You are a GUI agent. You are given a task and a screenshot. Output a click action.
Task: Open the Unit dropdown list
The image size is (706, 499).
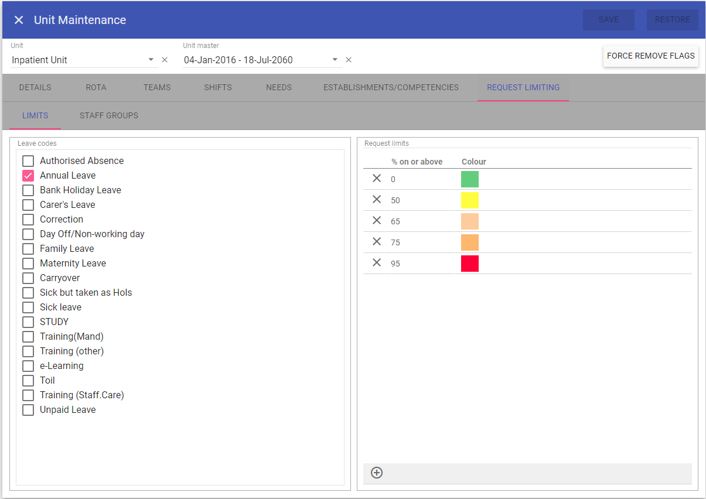point(151,60)
